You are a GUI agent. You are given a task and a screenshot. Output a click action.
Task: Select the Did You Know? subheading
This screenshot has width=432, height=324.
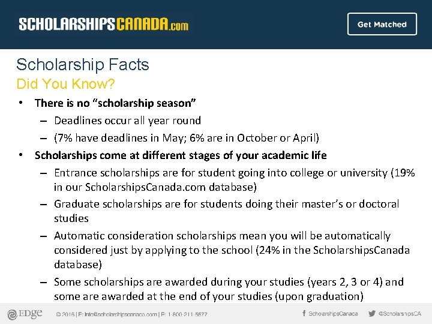click(x=67, y=82)
